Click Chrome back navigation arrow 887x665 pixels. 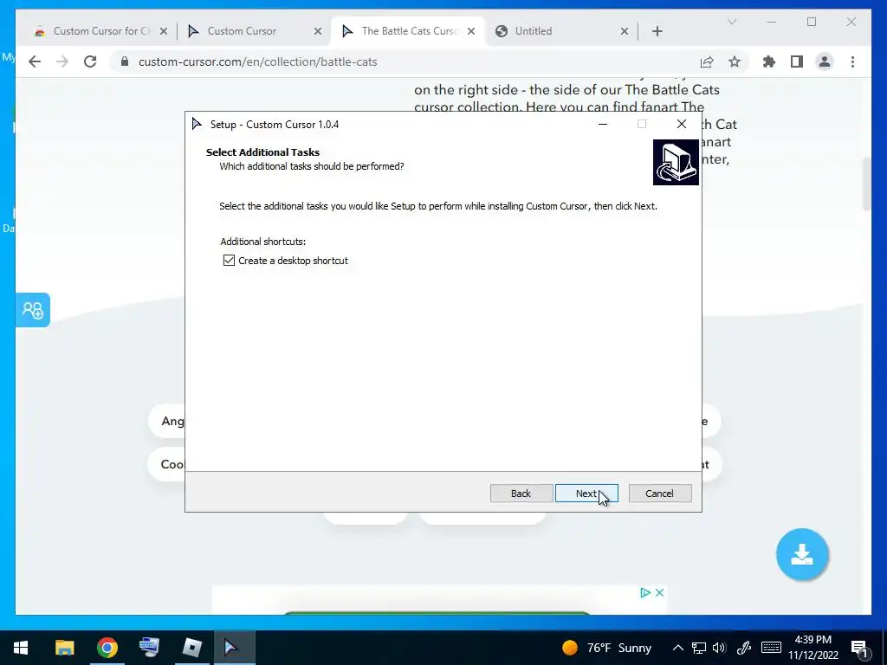coord(35,61)
